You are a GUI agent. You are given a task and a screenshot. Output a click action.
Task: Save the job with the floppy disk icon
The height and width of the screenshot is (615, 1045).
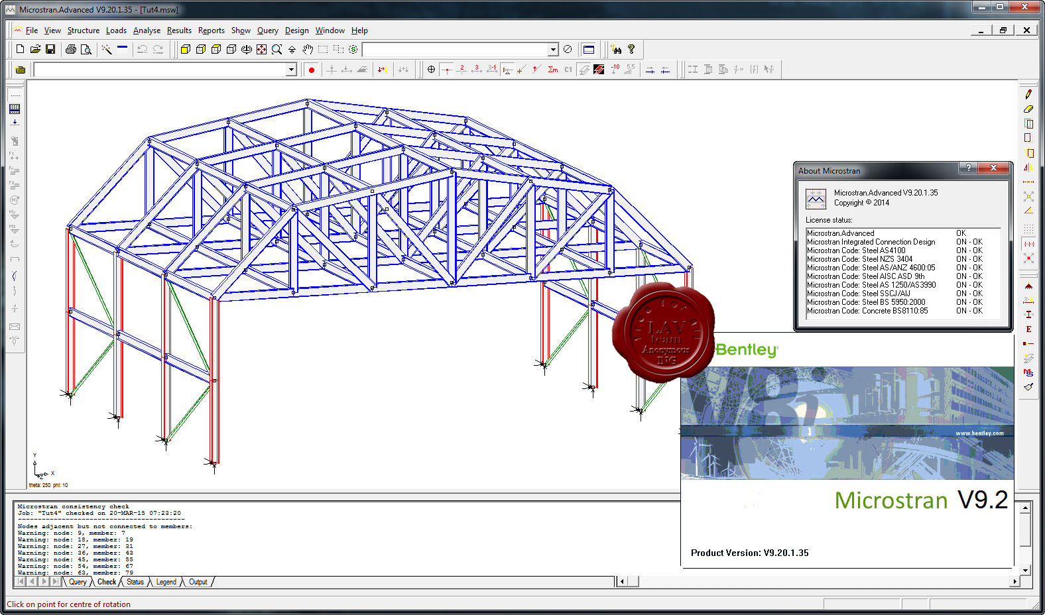(x=50, y=49)
